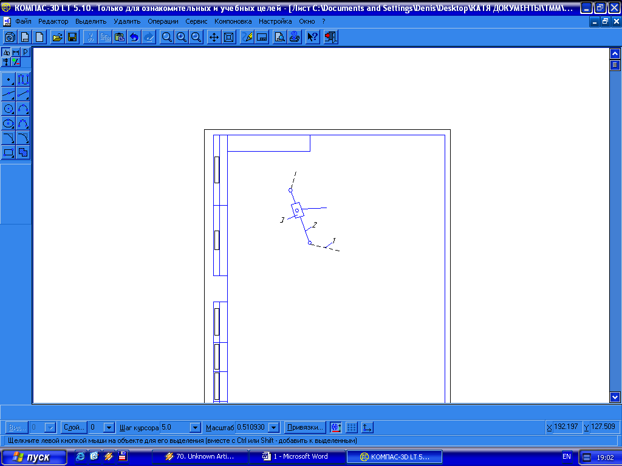Click the auxiliary line tool

9,94
